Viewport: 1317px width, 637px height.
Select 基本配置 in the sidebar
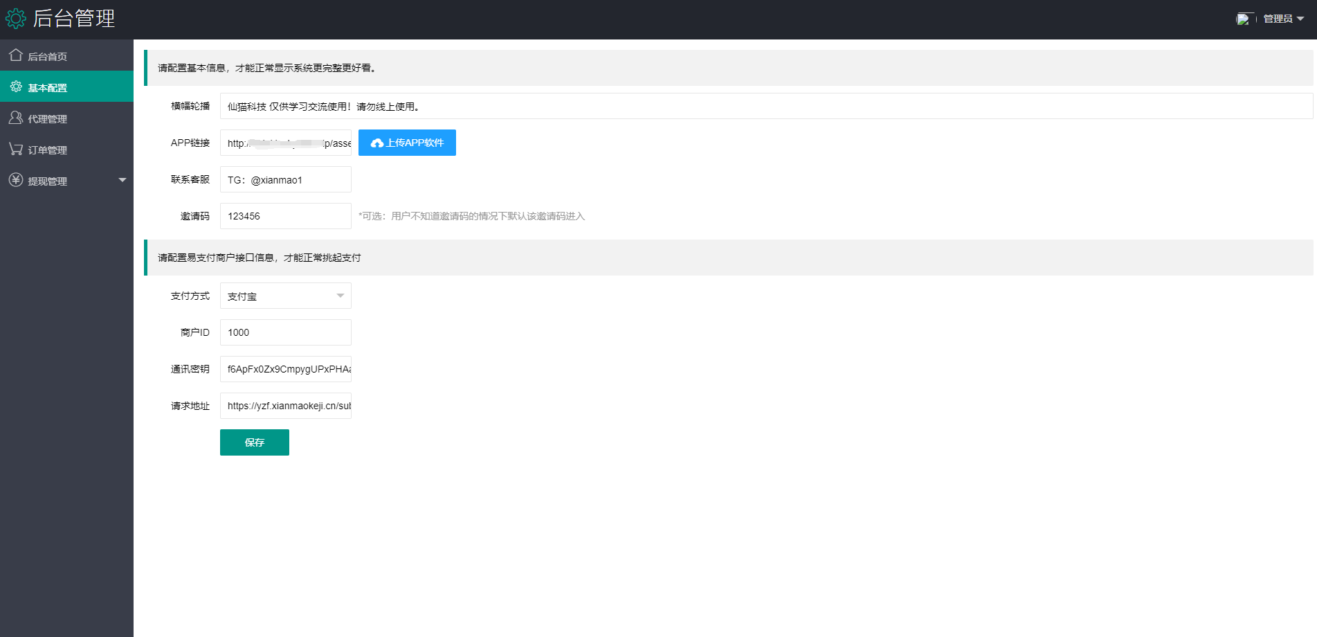coord(66,87)
